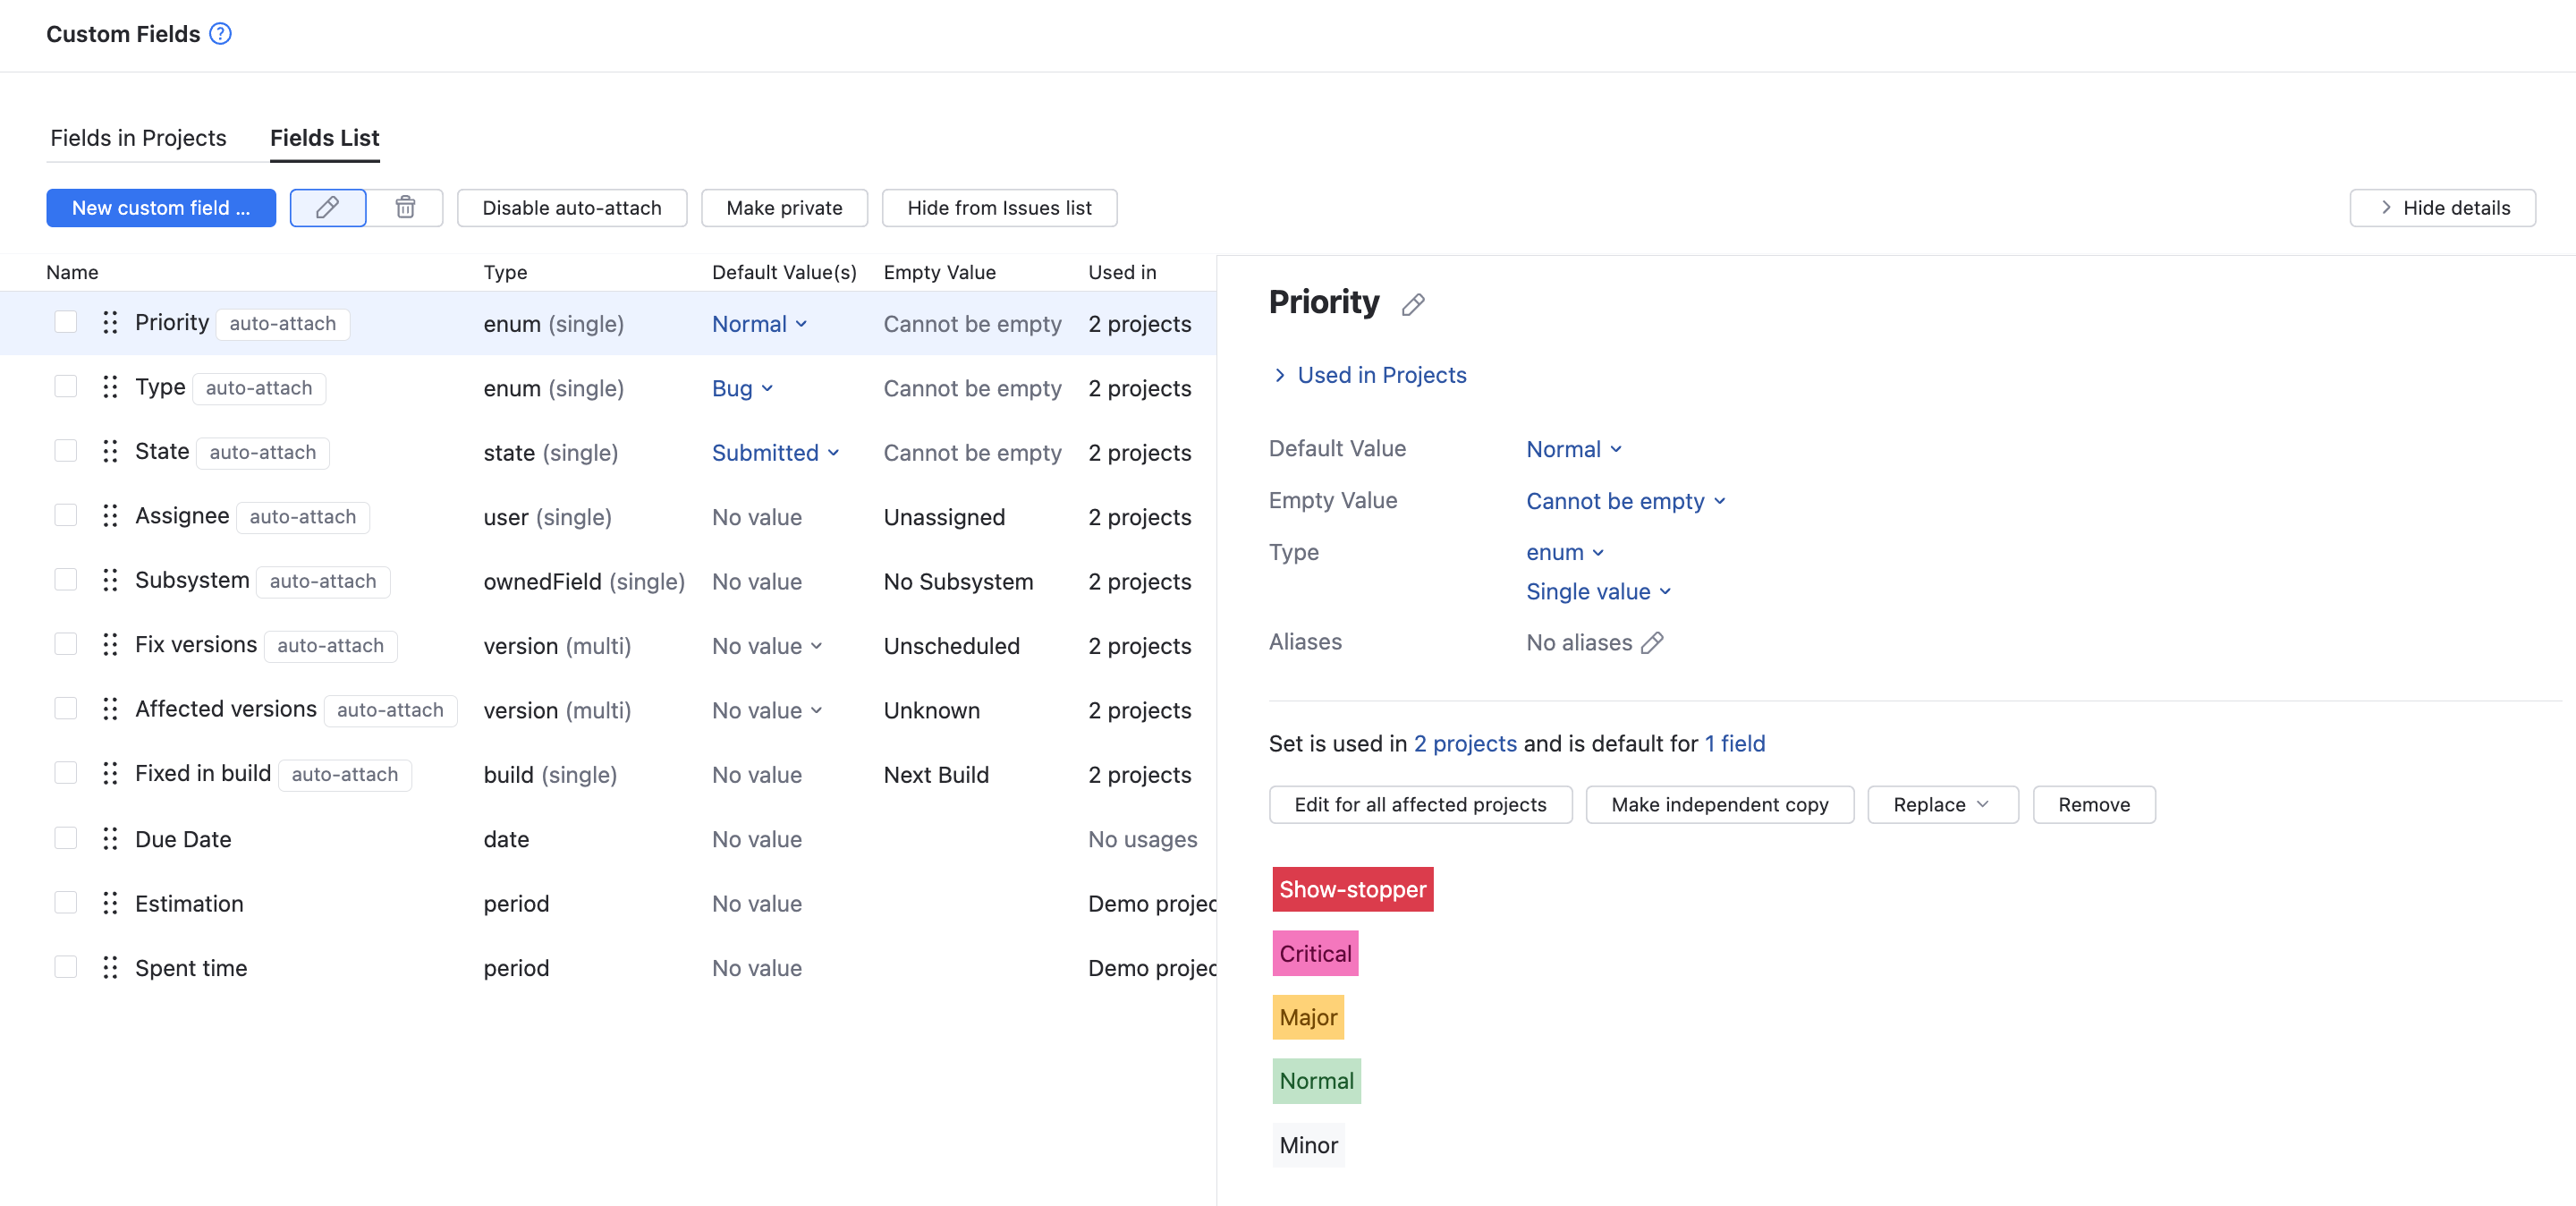
Task: Open the Cannot be empty dropdown
Action: [1625, 501]
